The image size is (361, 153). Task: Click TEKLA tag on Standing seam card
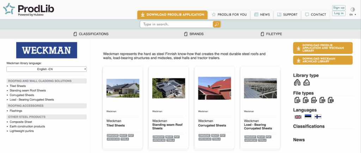point(171,140)
